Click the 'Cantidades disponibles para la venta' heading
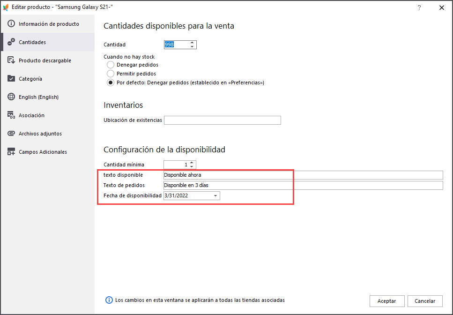 tap(169, 26)
